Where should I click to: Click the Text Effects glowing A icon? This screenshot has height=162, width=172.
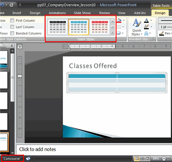(x=146, y=34)
